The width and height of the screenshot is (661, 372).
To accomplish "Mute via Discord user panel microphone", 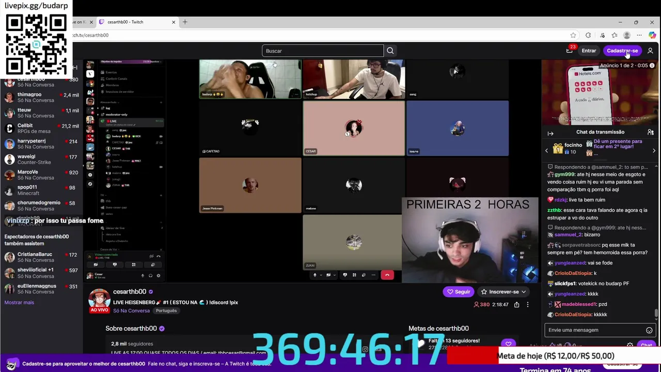I will tap(143, 275).
